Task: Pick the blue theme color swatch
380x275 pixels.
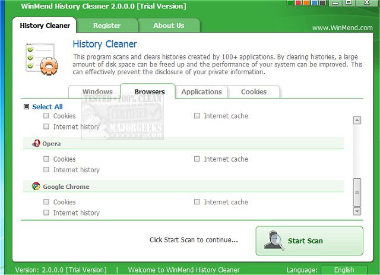Action: [x=314, y=2]
